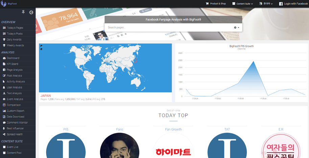Click the Spread Health share icon
309x158 pixels.
4,134
